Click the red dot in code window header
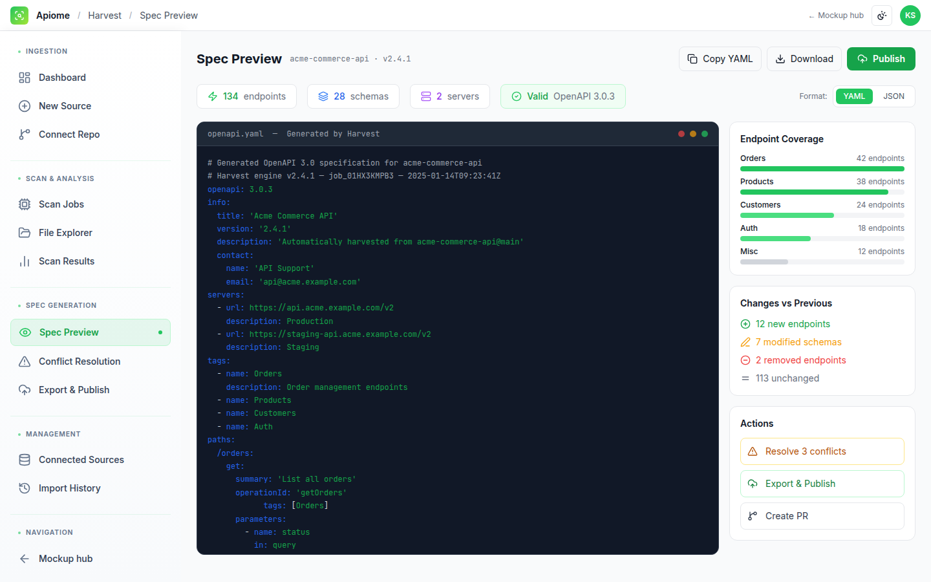 point(681,134)
